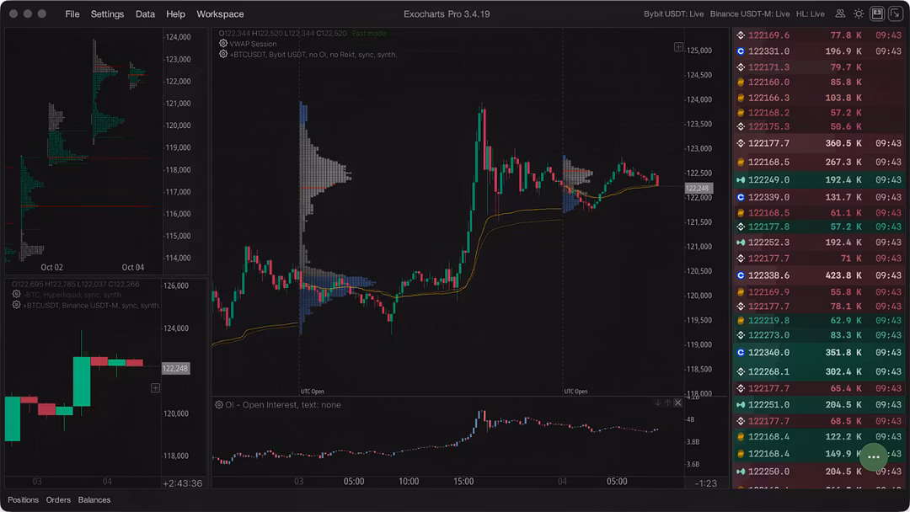
Task: Expand the lower-left chart with its plus control
Action: 155,387
